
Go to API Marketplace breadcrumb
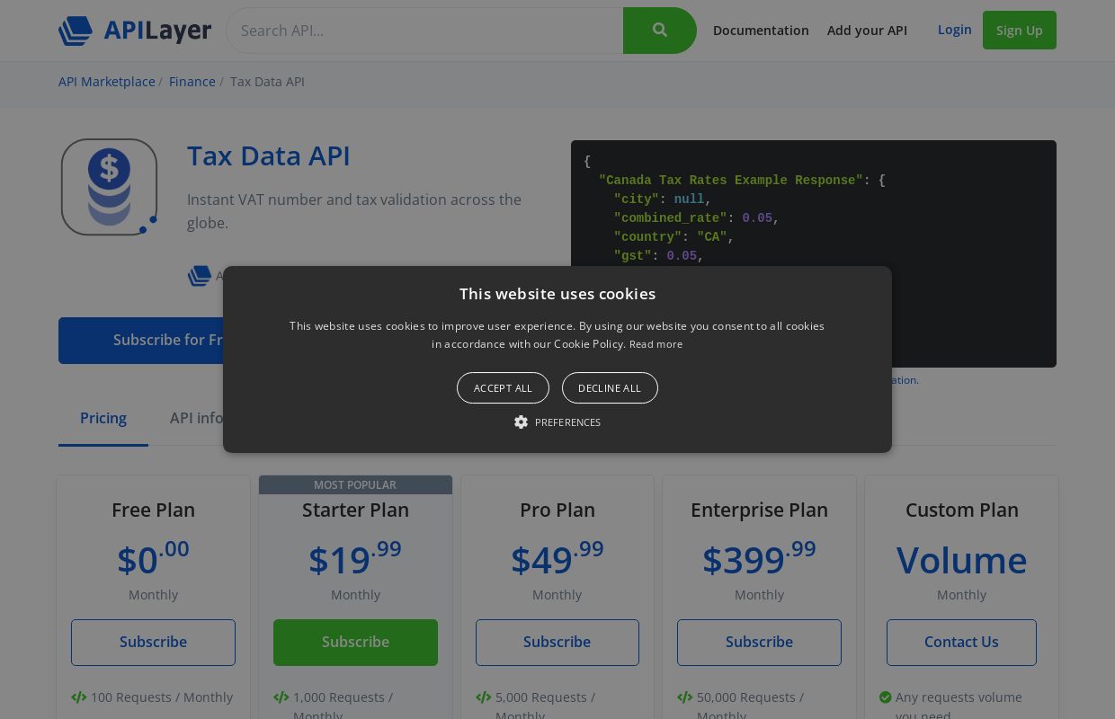pos(107,82)
